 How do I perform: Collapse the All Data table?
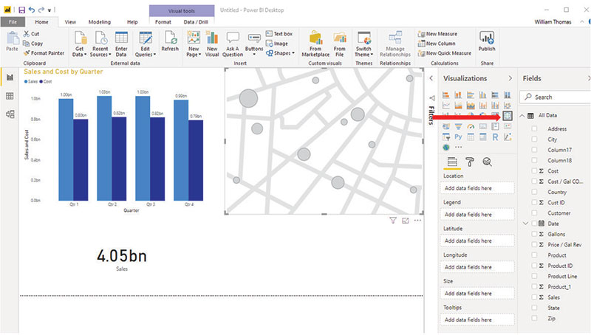522,116
